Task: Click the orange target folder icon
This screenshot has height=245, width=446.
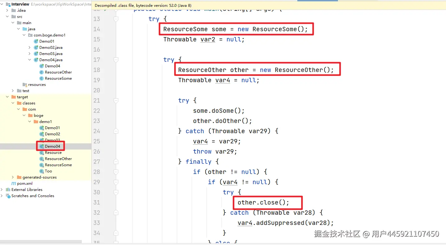Action: click(x=14, y=97)
